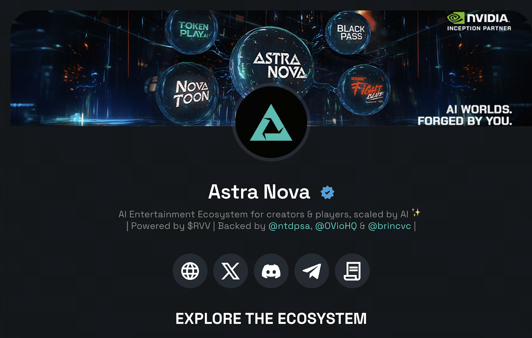Open the Telegram paper plane icon

312,271
